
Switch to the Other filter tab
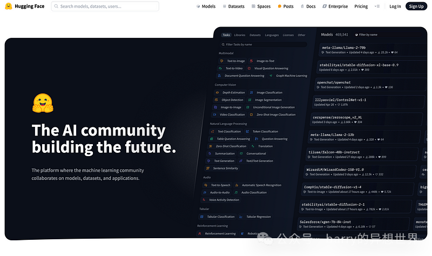(301, 35)
